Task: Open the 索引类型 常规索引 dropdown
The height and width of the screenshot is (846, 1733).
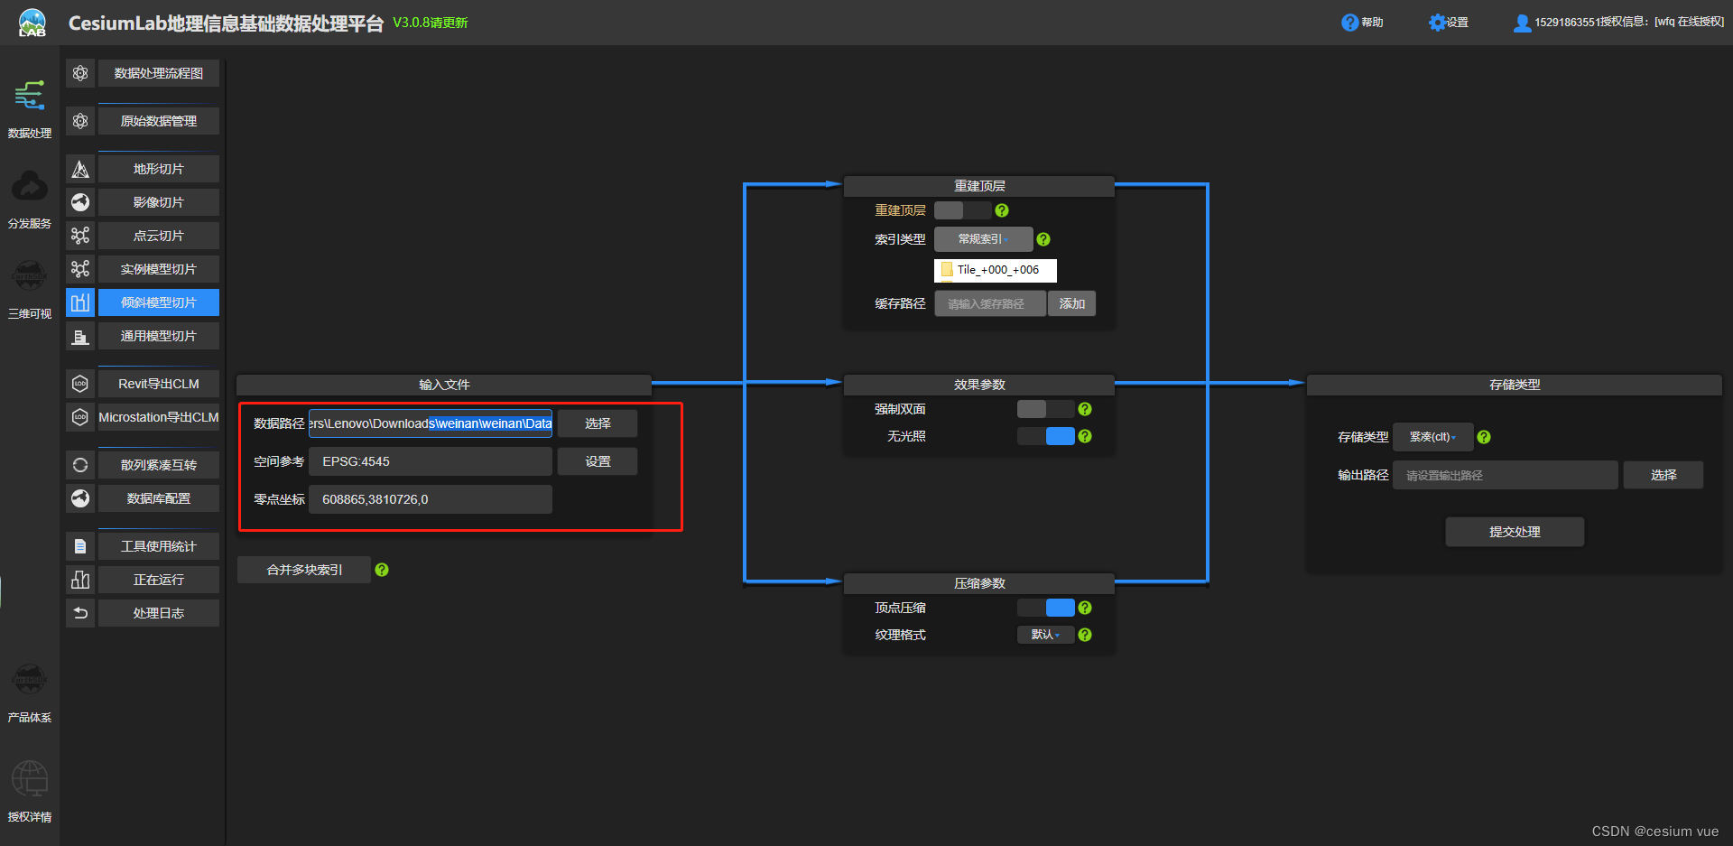Action: click(x=983, y=239)
